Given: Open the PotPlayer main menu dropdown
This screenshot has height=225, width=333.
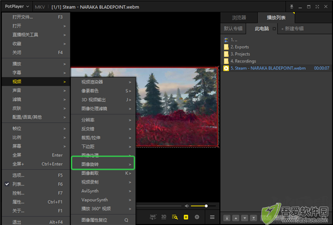Looking at the screenshot, I should [x=17, y=7].
